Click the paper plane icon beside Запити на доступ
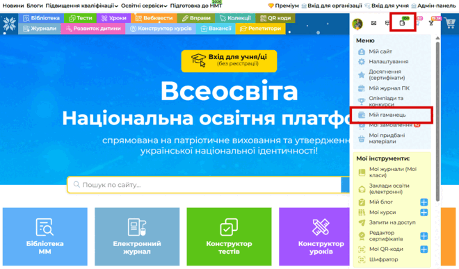This screenshot has width=459, height=269. pos(362,222)
